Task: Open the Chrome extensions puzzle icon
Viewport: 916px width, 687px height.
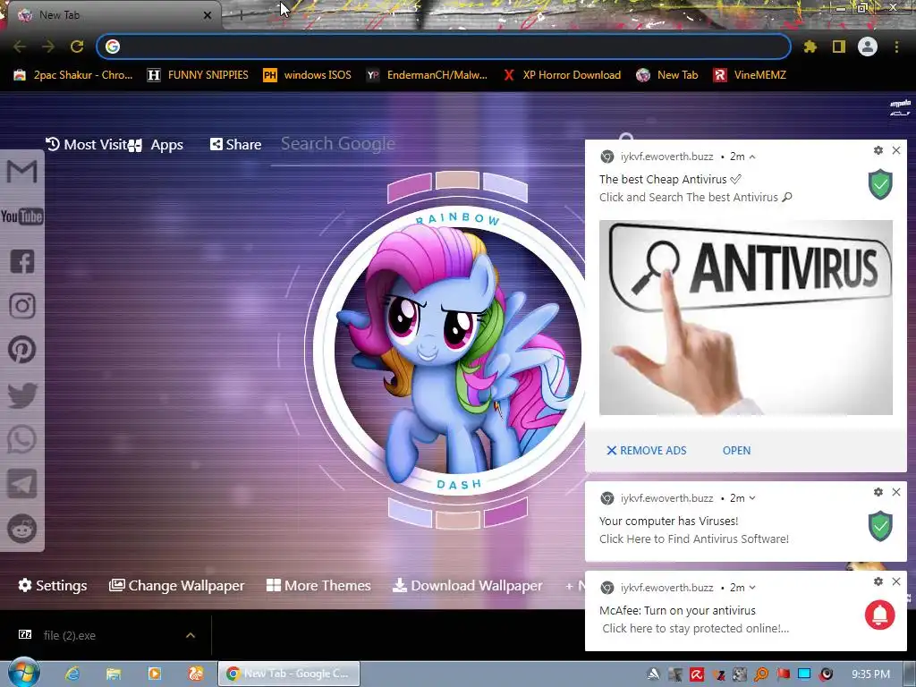Action: [810, 47]
